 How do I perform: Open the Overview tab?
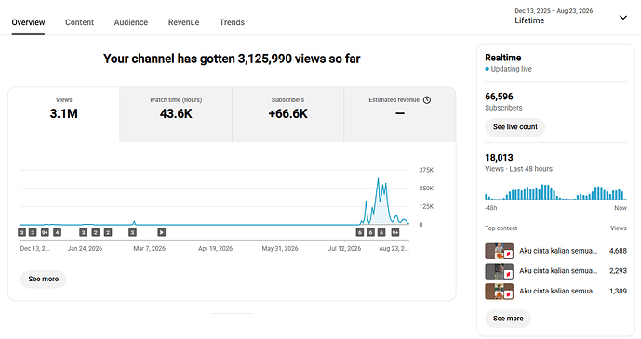[x=28, y=22]
